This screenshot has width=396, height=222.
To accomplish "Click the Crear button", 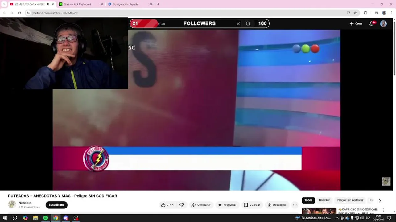I will pos(356,23).
